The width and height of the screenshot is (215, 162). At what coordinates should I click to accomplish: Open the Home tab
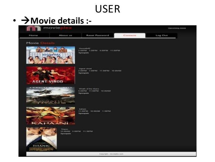(x=34, y=36)
